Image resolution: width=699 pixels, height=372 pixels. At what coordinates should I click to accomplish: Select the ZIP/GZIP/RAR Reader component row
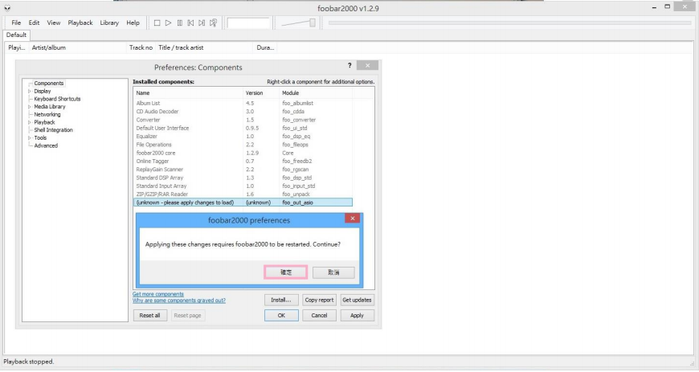point(243,194)
